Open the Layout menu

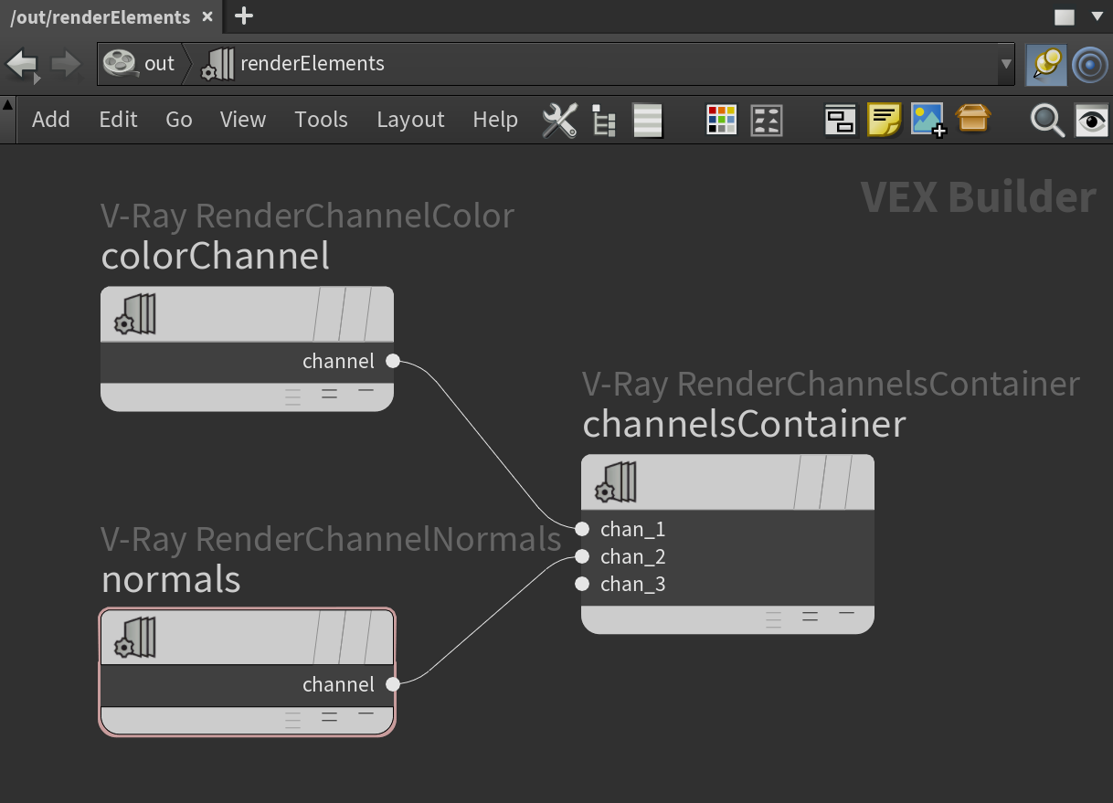(410, 120)
